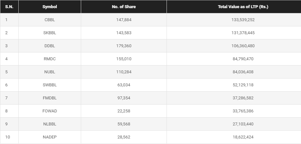301x144 pixels.
Task: Click the NUBL symbol
Action: tap(50, 72)
